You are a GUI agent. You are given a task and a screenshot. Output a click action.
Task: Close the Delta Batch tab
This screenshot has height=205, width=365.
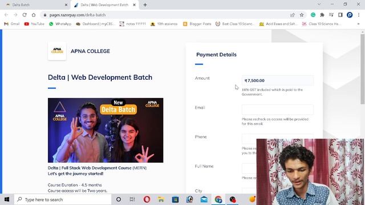tap(66, 5)
